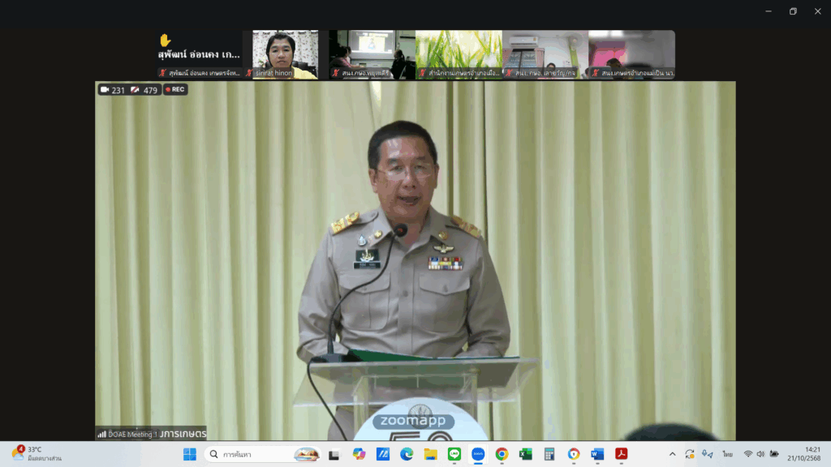Expand the hidden system tray icons chevron
The width and height of the screenshot is (831, 467).
672,454
